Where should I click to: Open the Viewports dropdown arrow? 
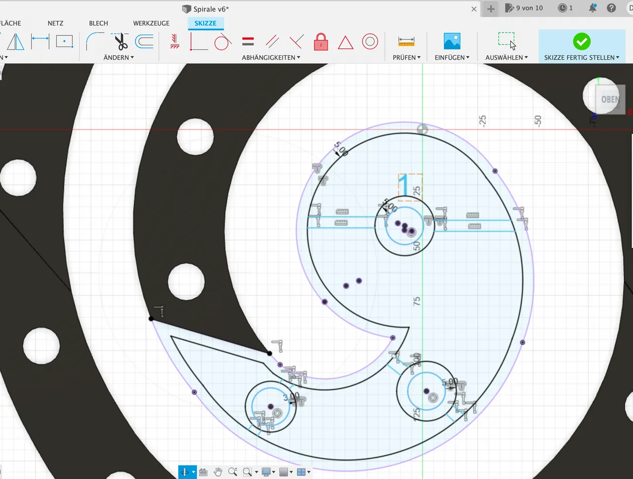click(x=309, y=473)
